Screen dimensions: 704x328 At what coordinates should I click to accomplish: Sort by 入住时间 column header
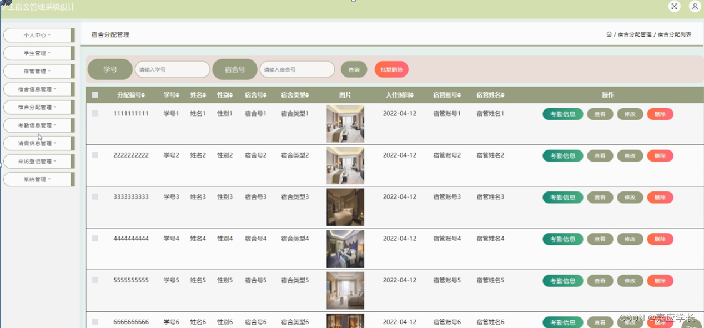click(x=400, y=95)
